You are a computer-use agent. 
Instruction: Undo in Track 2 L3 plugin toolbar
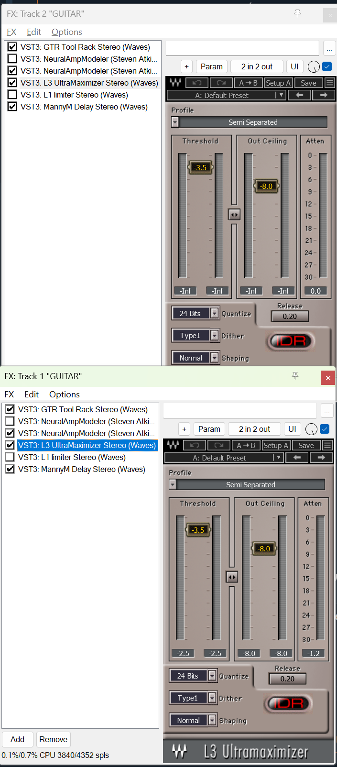click(196, 83)
